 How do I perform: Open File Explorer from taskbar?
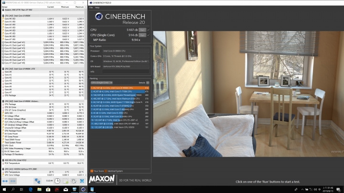(x=39, y=189)
